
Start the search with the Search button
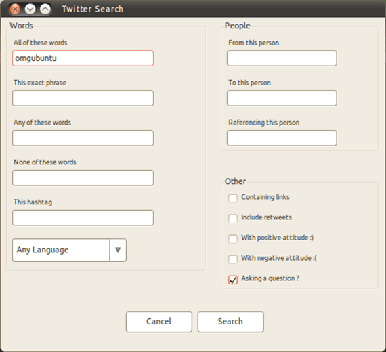coord(230,322)
